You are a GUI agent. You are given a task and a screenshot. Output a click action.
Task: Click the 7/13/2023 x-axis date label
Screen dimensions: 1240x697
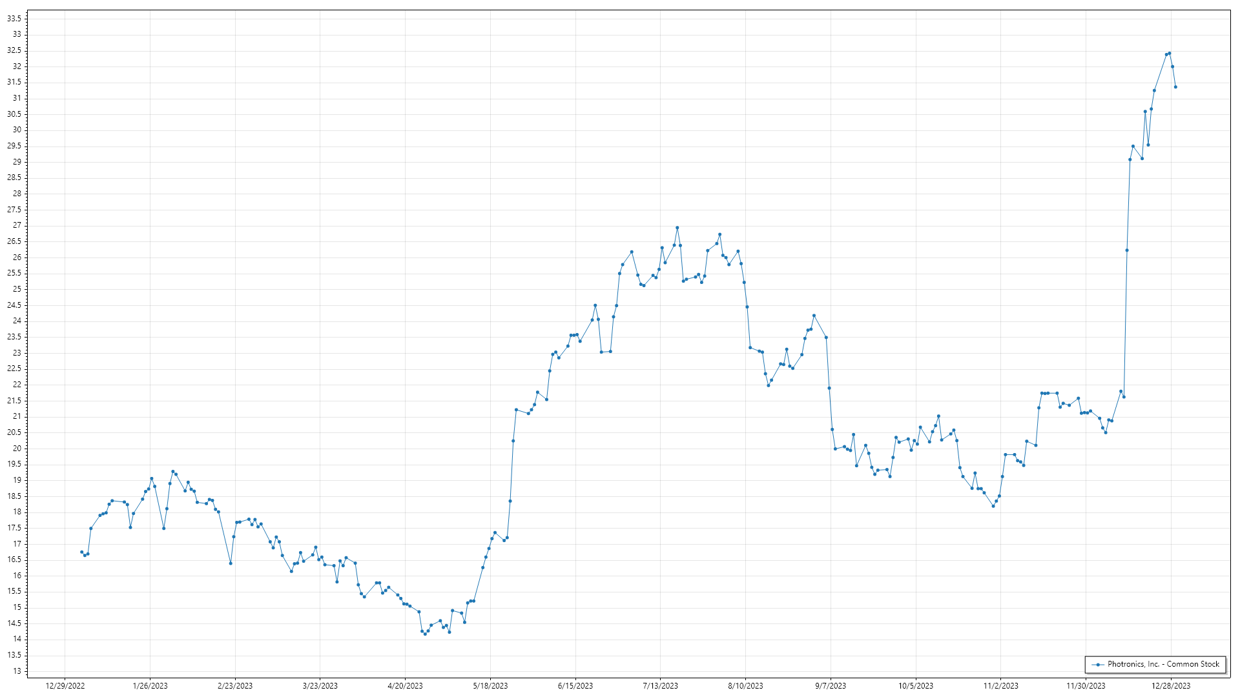[660, 685]
